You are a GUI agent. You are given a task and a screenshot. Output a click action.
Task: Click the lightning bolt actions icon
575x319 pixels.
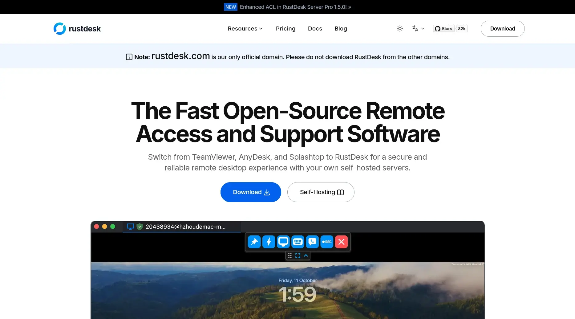(x=269, y=242)
